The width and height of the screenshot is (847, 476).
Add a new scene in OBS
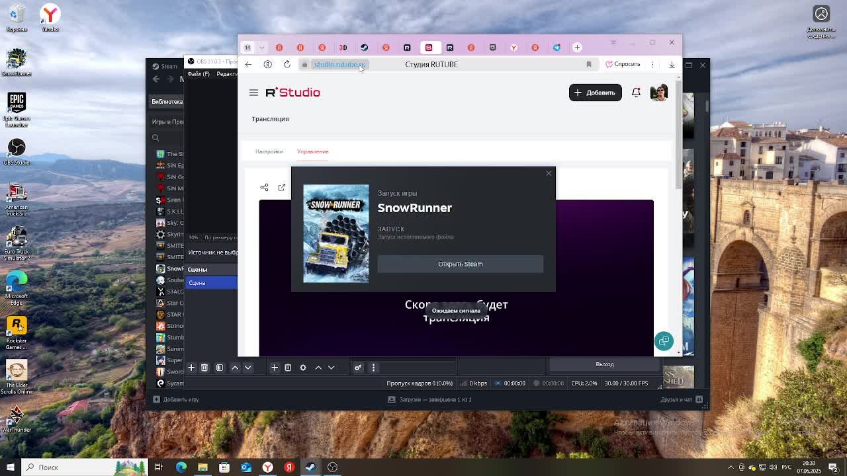click(x=191, y=368)
